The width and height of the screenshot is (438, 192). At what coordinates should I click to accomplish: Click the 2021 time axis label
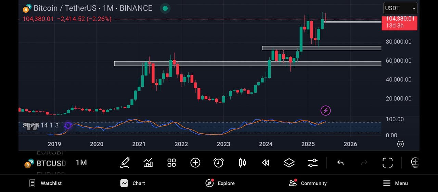click(139, 144)
